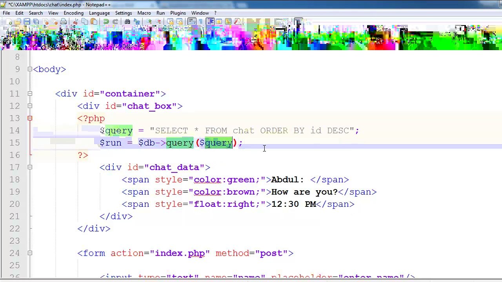Click the Find binoculars icon
Viewport: 502px width, 282px height.
tap(127, 22)
